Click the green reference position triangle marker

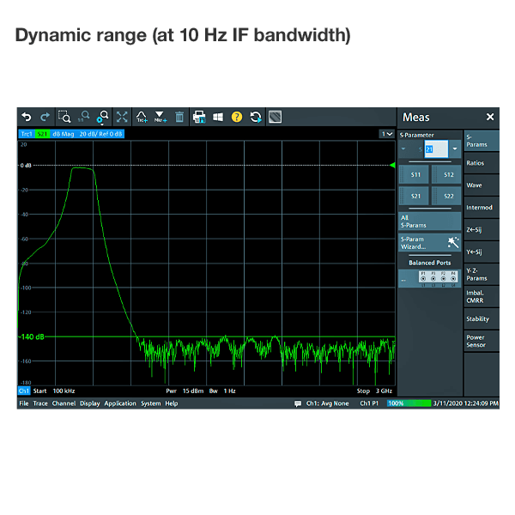tap(392, 165)
